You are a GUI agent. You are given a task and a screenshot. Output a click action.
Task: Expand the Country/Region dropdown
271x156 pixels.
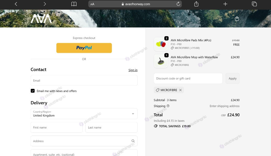coord(84,114)
